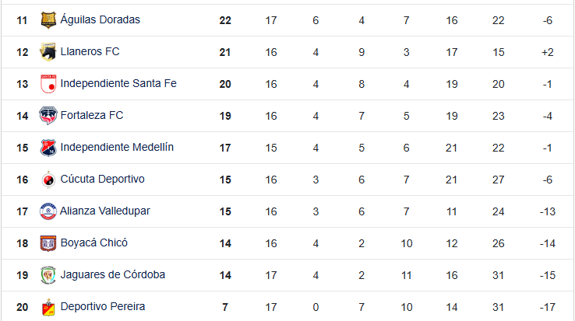Open the Águilas Doradas team link
This screenshot has height=321, width=575.
(x=100, y=19)
